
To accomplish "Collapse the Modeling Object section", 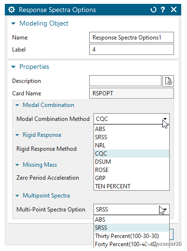I will point(13,24).
